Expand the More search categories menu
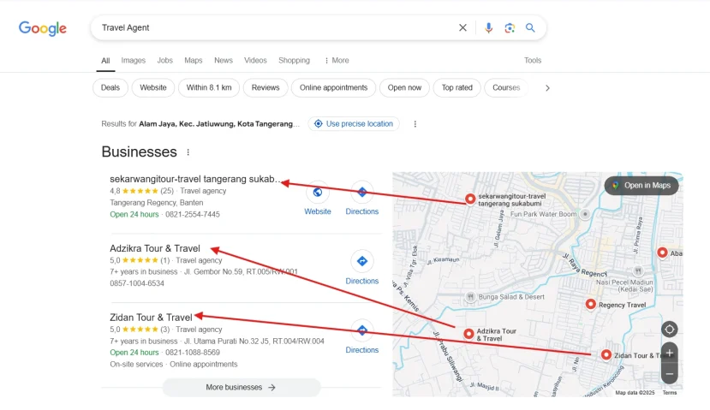The width and height of the screenshot is (710, 410). click(x=337, y=60)
